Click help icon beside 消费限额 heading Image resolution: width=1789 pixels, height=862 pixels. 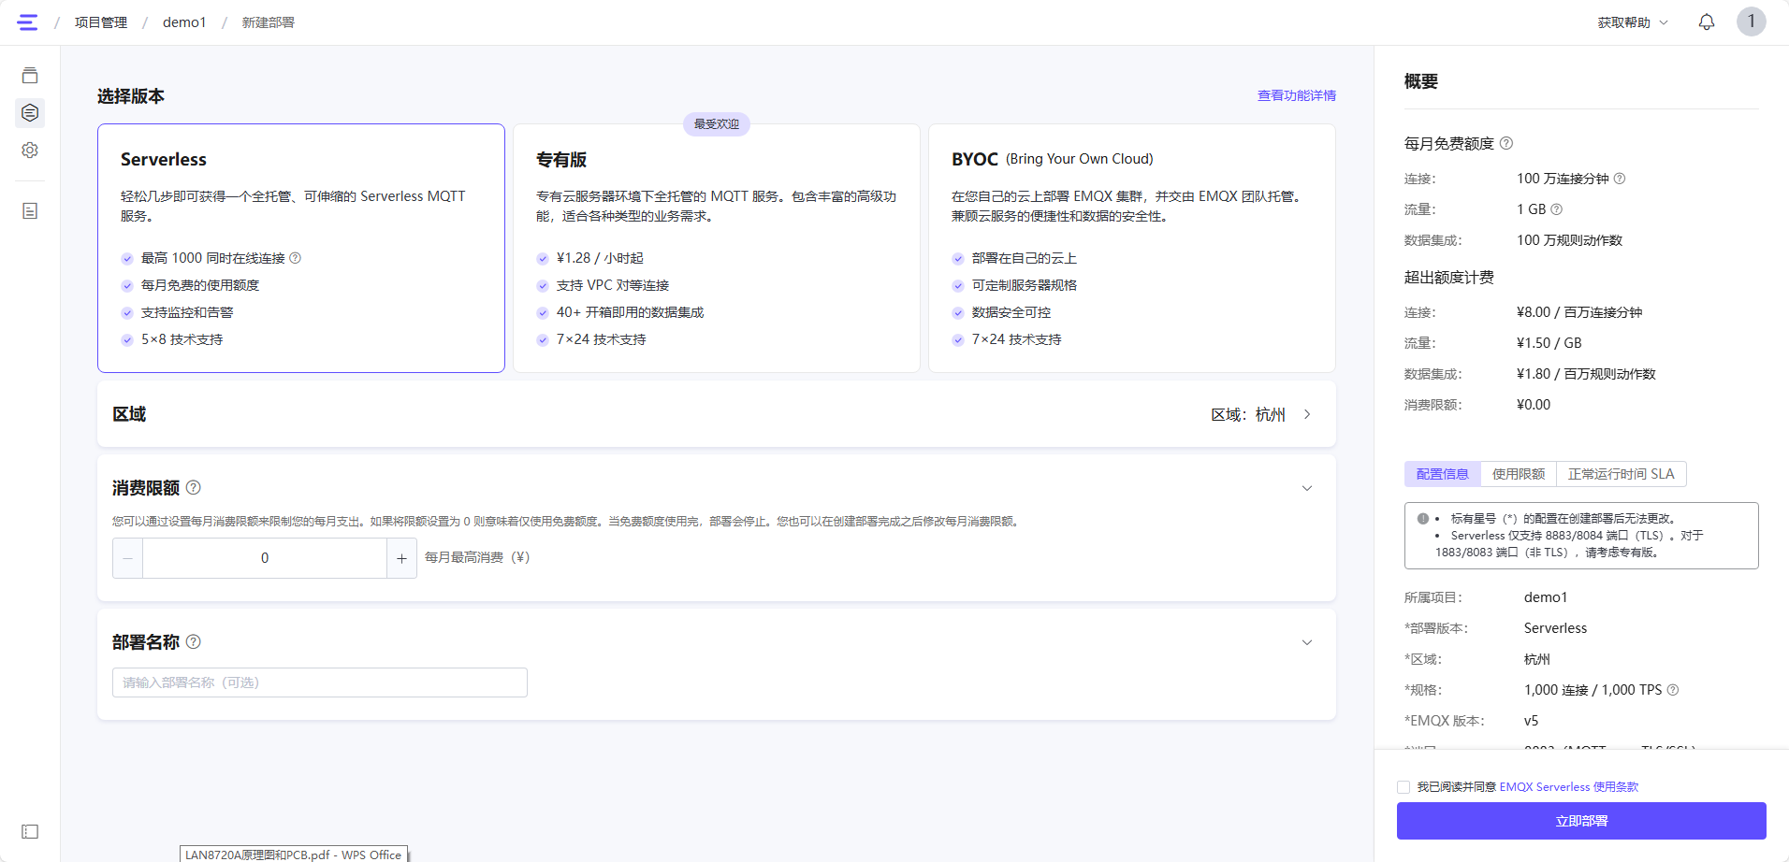pos(194,487)
